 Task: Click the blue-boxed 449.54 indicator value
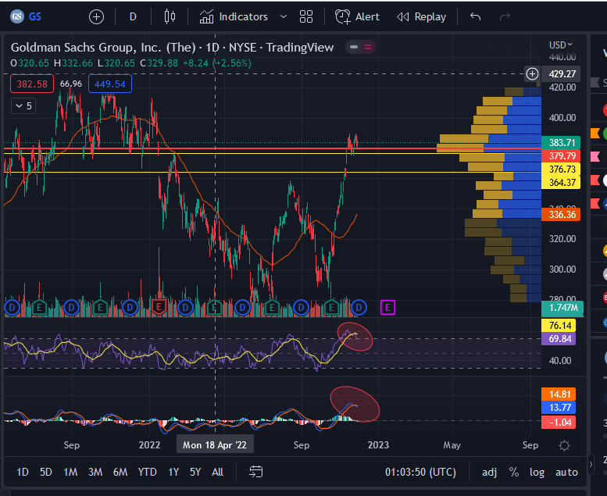110,84
